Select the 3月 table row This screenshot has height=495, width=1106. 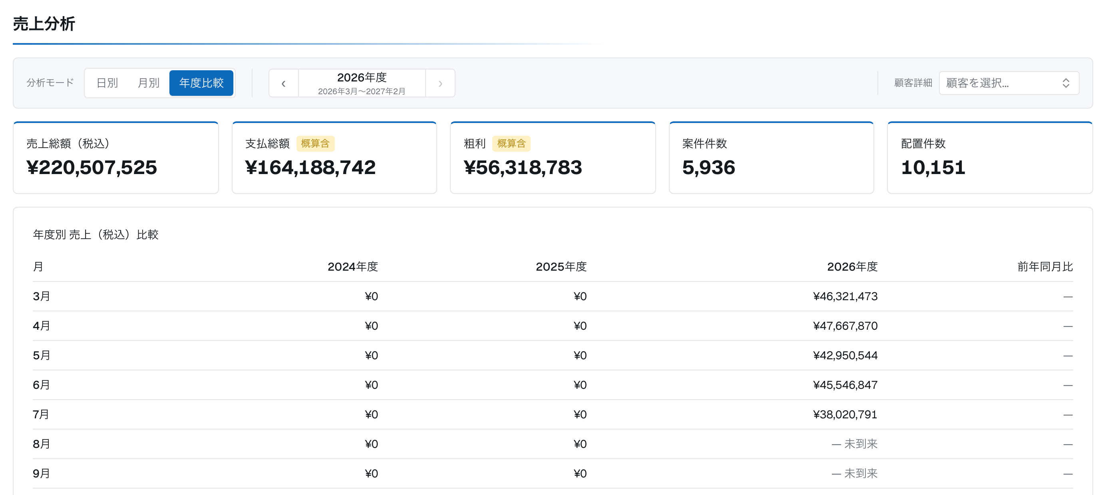[x=553, y=296]
